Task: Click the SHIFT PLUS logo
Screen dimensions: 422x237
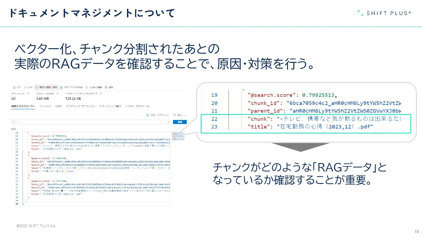Action: point(384,13)
